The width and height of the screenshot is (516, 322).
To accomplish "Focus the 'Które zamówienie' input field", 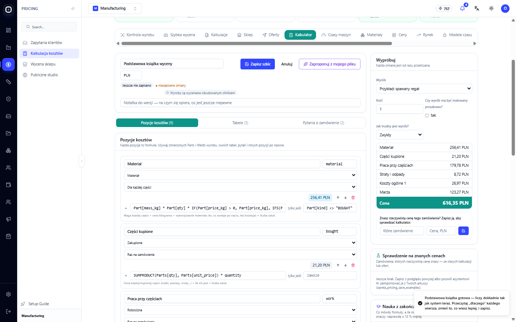I will 402,231.
